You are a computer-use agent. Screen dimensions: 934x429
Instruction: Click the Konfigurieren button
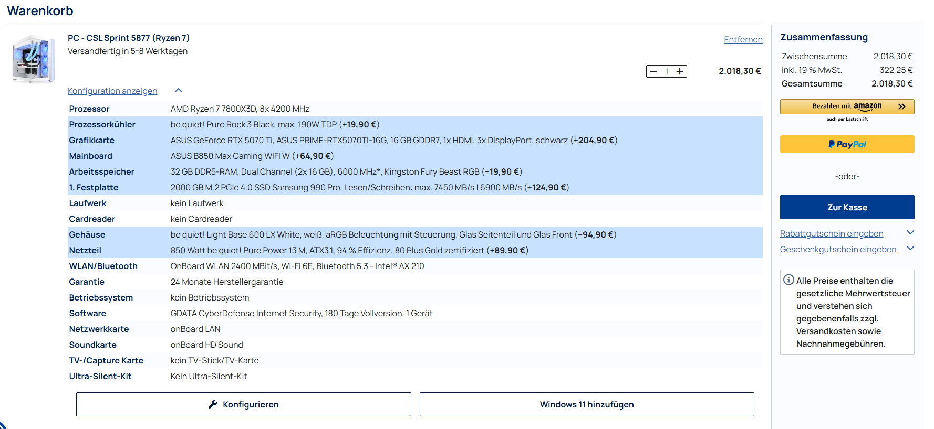click(244, 404)
